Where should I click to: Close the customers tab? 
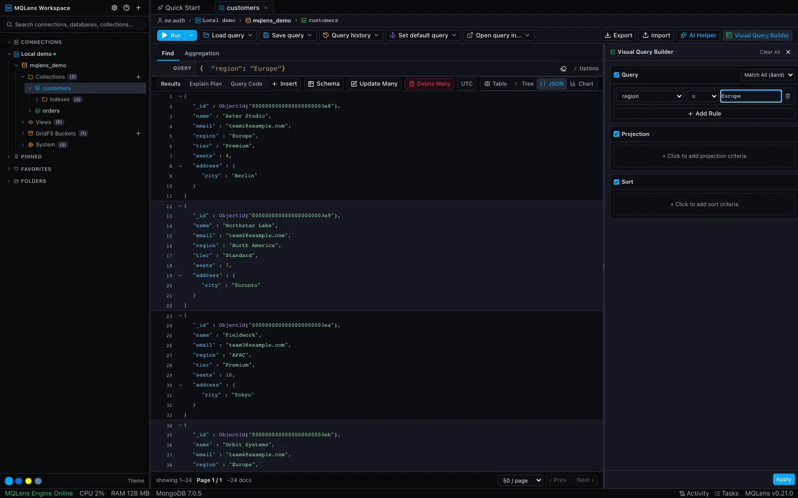tap(266, 8)
